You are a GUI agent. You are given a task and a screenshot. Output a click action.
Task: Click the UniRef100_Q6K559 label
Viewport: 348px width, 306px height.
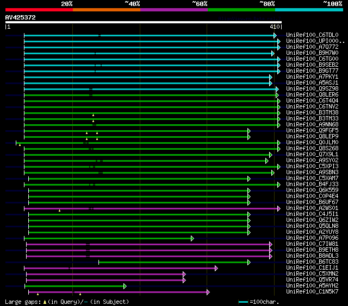[312, 190]
